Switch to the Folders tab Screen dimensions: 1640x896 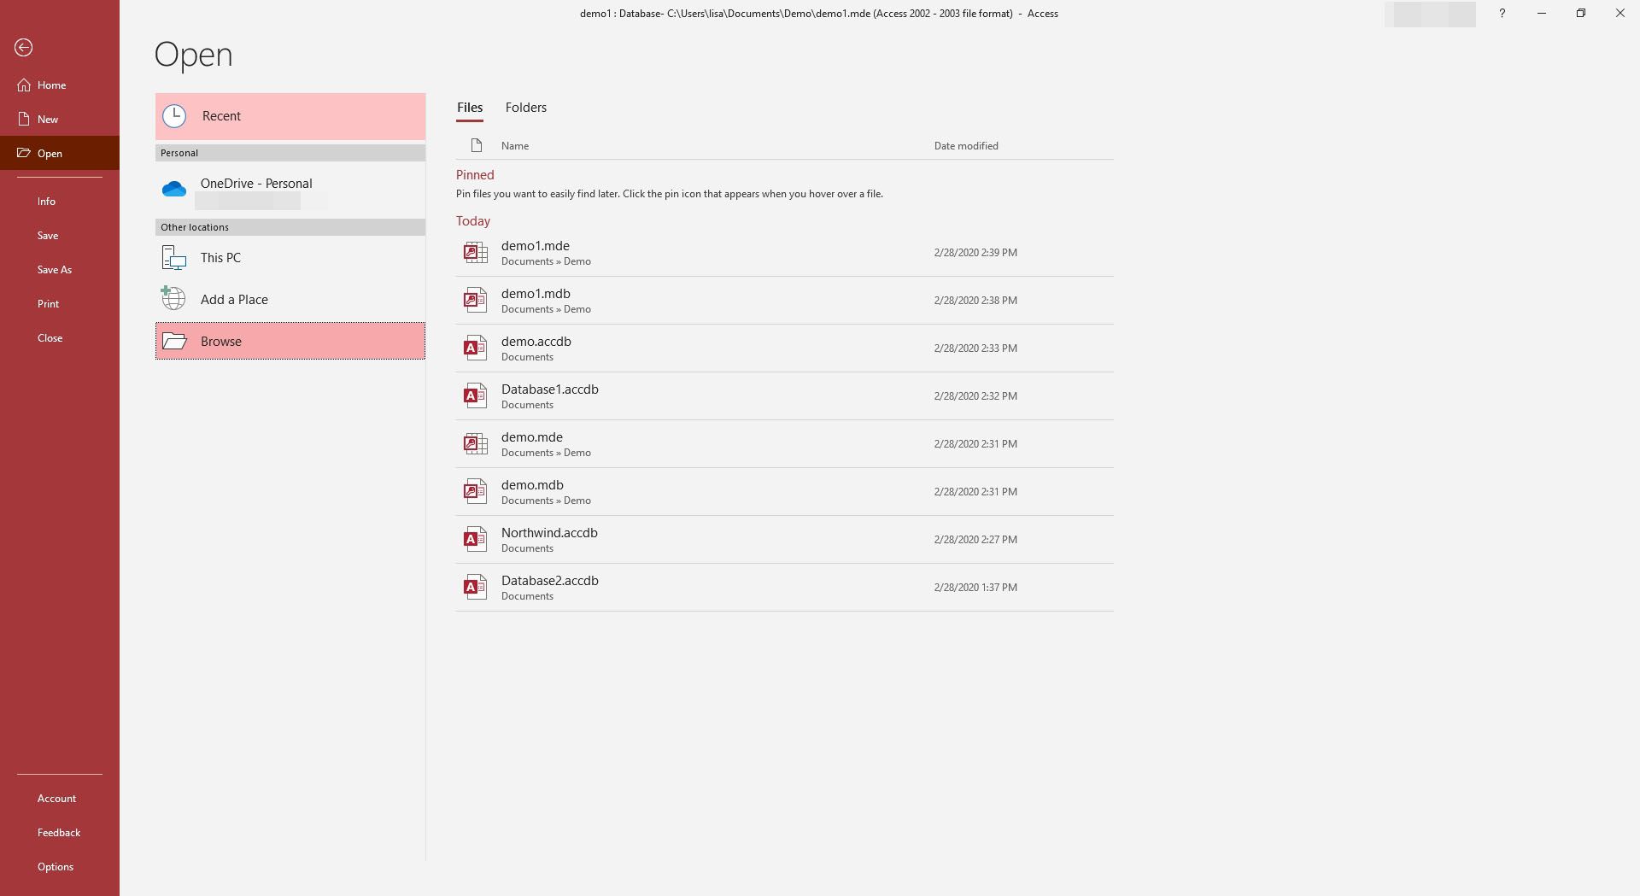[x=526, y=108]
